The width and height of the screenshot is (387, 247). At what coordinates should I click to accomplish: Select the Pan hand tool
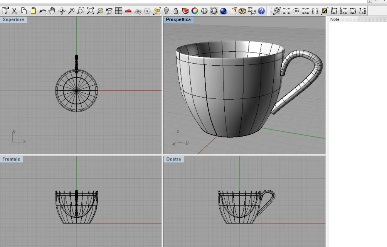click(52, 11)
